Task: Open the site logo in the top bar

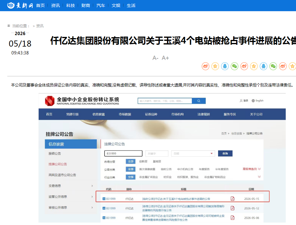Action: [x=20, y=5]
